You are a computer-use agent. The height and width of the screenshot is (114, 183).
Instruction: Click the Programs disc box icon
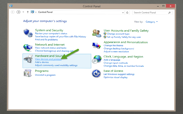(x=28, y=74)
